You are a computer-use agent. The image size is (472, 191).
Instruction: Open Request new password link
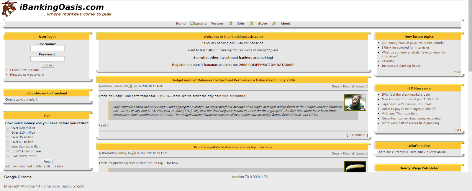point(27,75)
